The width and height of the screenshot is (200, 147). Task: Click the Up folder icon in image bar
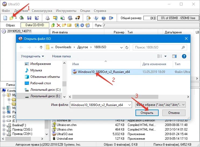pyautogui.click(x=53, y=25)
